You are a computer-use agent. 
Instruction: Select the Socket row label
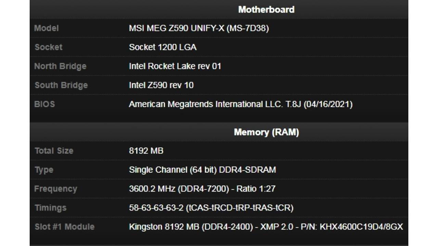[x=49, y=47]
